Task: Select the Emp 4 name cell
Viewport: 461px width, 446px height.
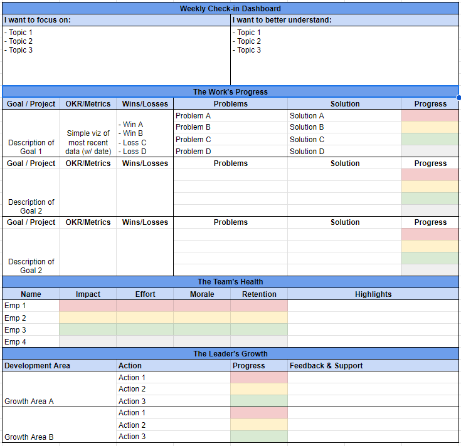Action: tap(31, 341)
